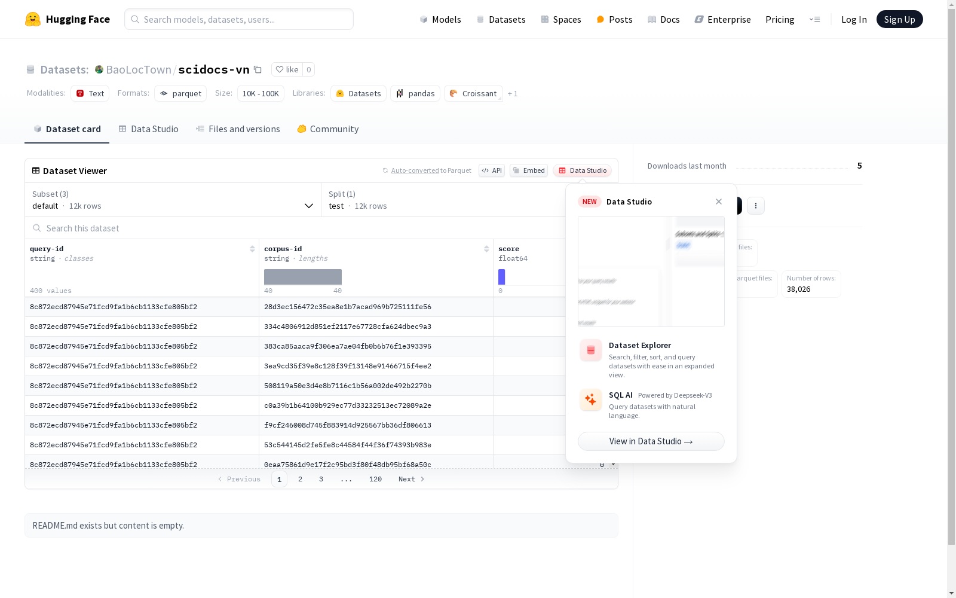Open the navigation overflow menu icon
Viewport: 956px width, 598px height.
(814, 19)
